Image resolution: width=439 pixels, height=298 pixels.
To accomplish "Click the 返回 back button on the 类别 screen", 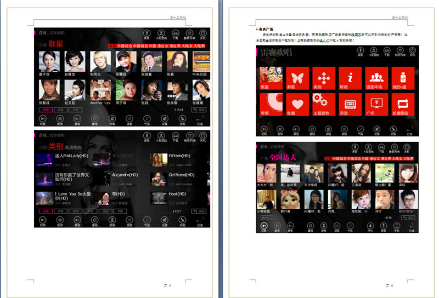I will (x=199, y=211).
